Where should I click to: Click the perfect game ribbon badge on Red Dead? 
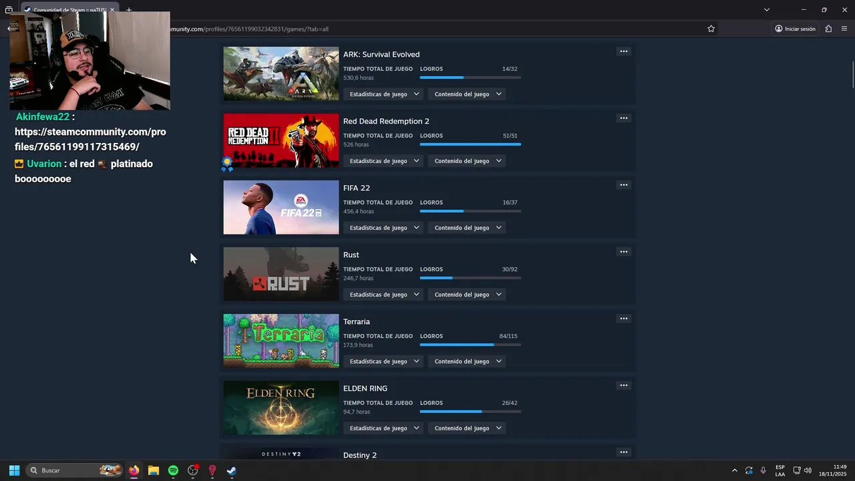pos(227,164)
